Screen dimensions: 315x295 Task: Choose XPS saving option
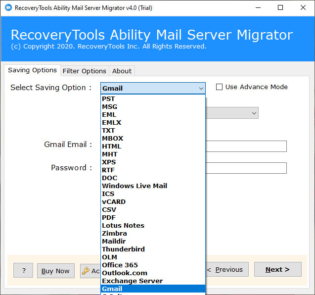pyautogui.click(x=153, y=162)
